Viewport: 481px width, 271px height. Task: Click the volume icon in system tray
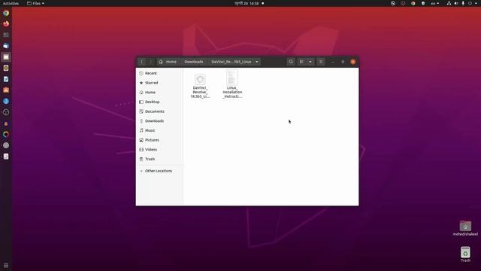(x=456, y=3)
